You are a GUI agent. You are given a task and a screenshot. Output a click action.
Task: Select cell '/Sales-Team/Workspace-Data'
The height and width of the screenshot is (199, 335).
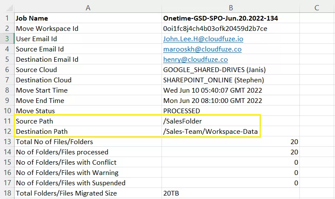point(231,131)
